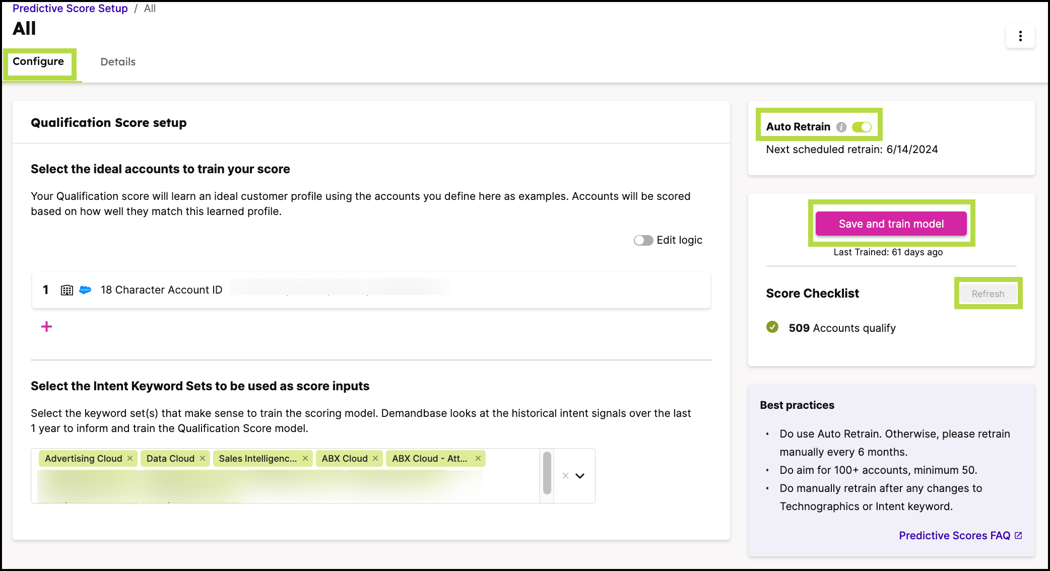Disable the Auto Retrain toggle
1050x571 pixels.
click(x=862, y=127)
